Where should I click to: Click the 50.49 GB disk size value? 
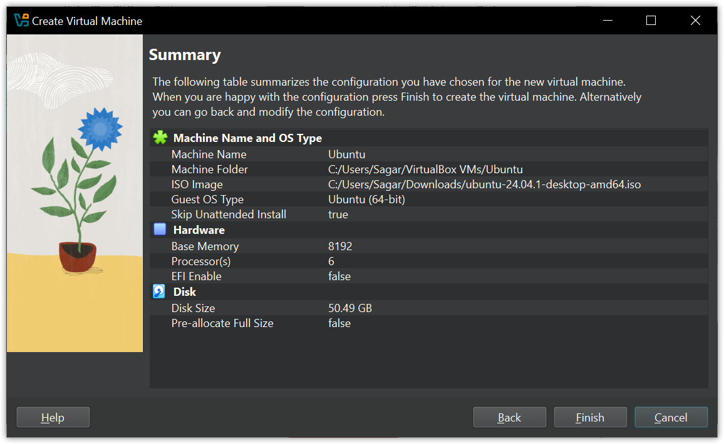click(350, 308)
